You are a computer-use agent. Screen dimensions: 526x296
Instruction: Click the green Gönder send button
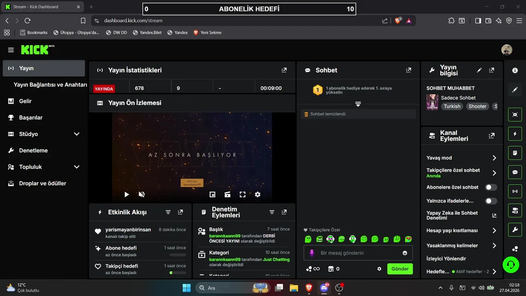(x=400, y=269)
